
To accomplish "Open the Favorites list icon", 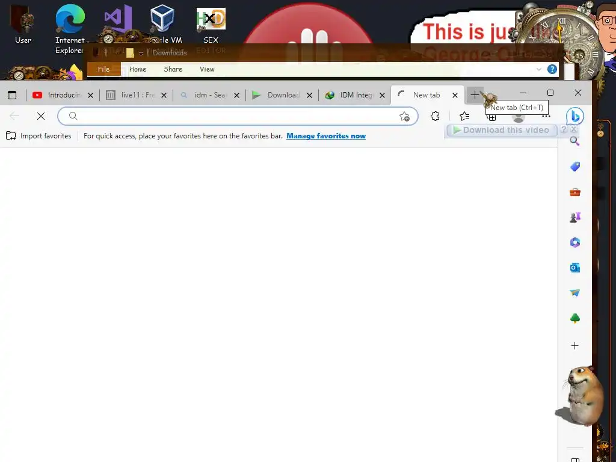I will 464,116.
